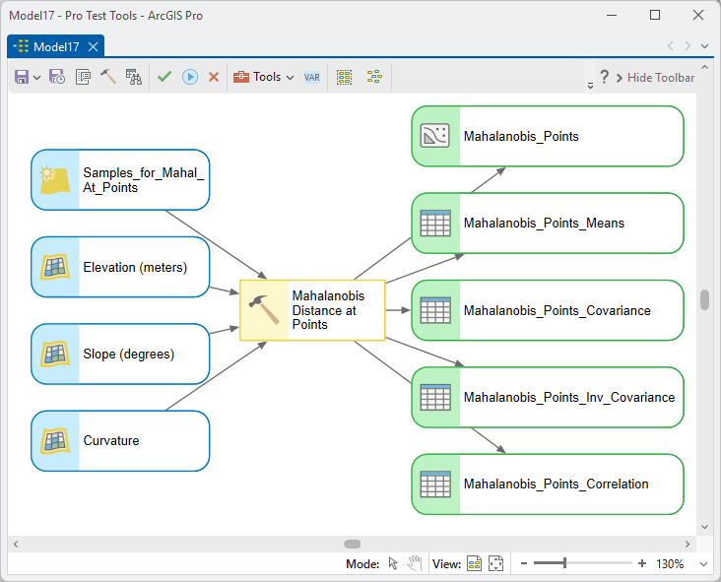The width and height of the screenshot is (721, 582).
Task: Open model Properties icon in toolbar
Action: point(83,77)
